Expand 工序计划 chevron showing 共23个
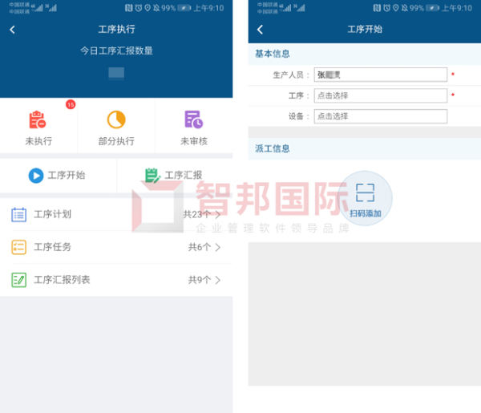Image resolution: width=481 pixels, height=413 pixels. point(217,214)
